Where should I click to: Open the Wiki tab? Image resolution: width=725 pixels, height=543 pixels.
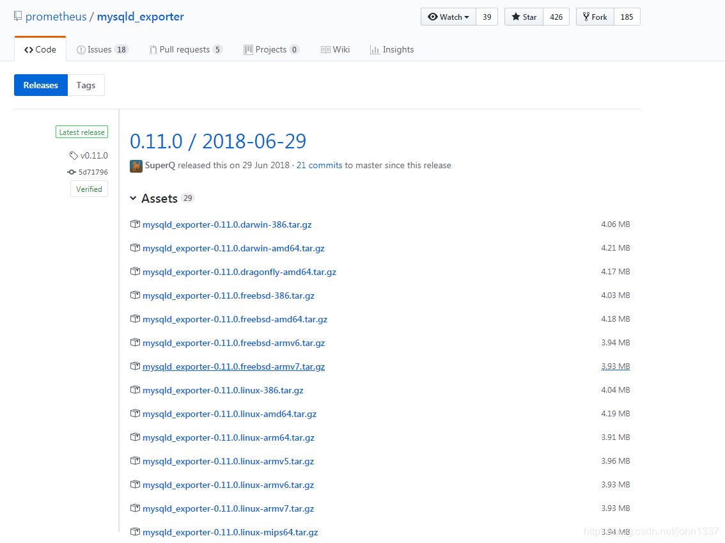pos(335,49)
